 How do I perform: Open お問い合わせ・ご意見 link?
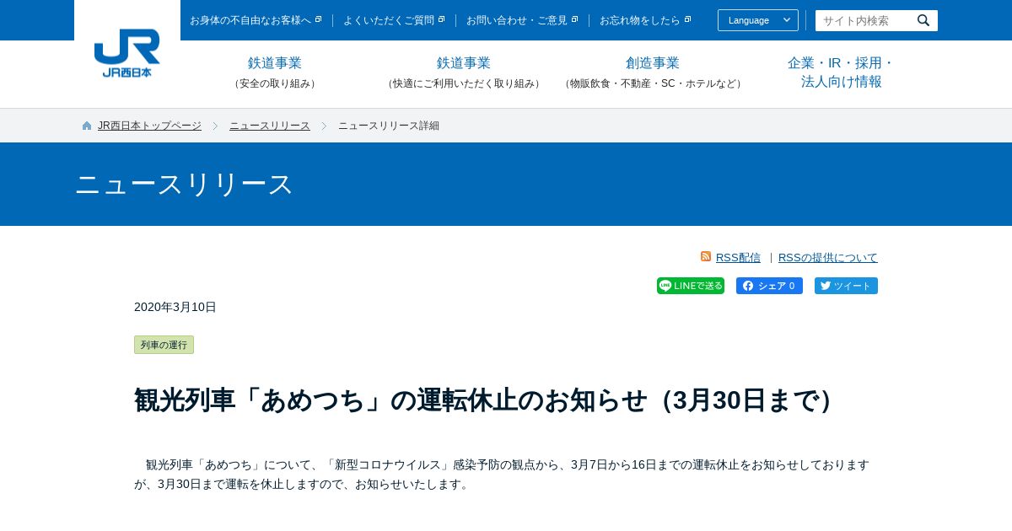pyautogui.click(x=522, y=20)
